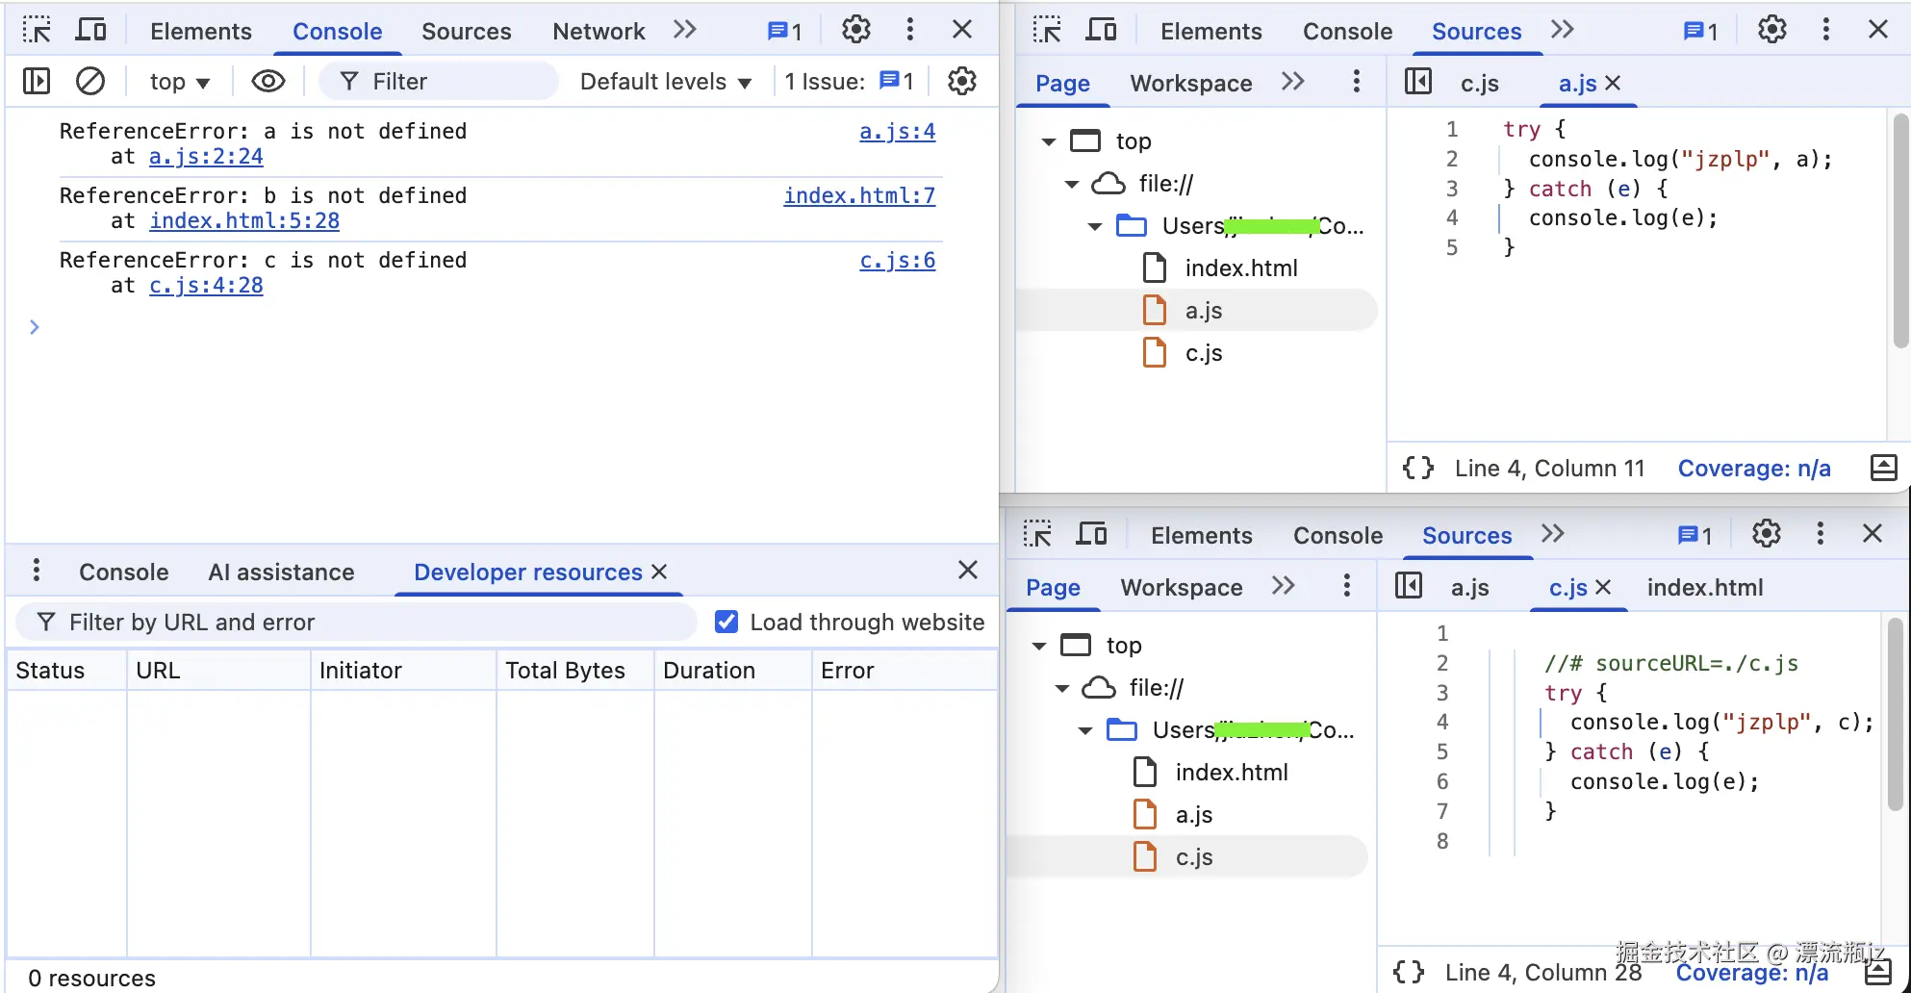Enable Load through website checkbox
This screenshot has height=993, width=1911.
[x=726, y=622]
